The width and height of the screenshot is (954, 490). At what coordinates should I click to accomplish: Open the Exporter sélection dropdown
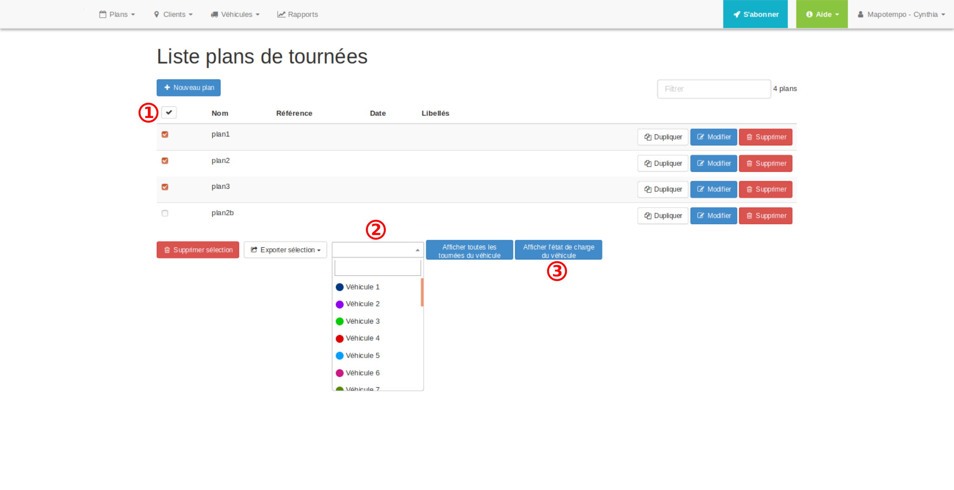point(286,250)
